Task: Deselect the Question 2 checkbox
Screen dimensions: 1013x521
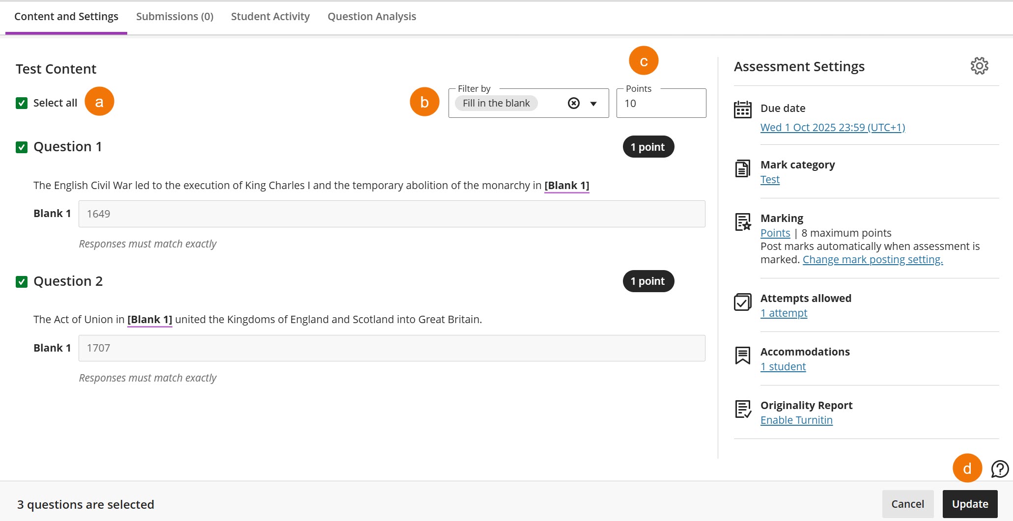Action: click(21, 281)
